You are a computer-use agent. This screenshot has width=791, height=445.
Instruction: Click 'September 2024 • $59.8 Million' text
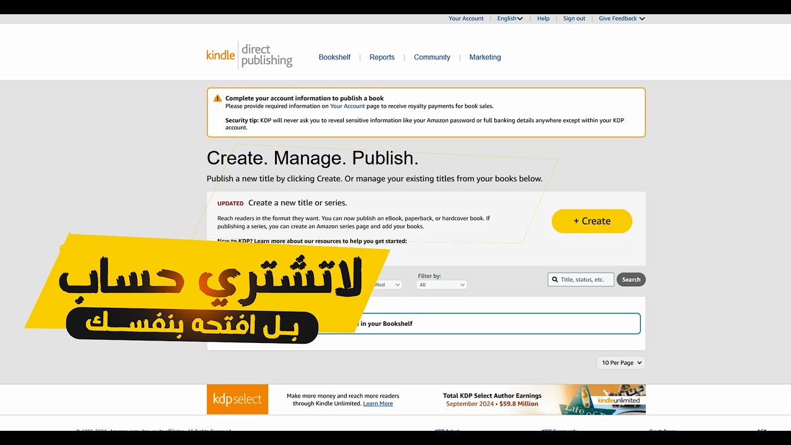[492, 404]
